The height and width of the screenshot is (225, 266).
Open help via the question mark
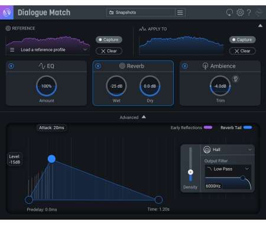(249, 12)
